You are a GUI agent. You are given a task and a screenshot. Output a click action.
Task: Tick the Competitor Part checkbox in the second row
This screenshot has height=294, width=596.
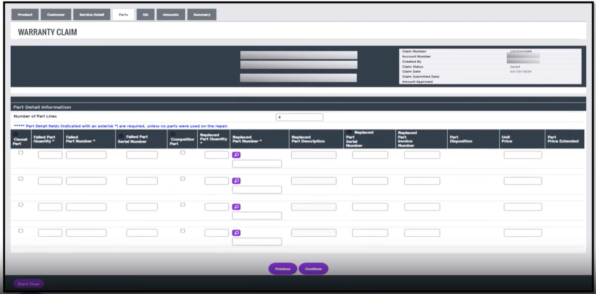(183, 179)
